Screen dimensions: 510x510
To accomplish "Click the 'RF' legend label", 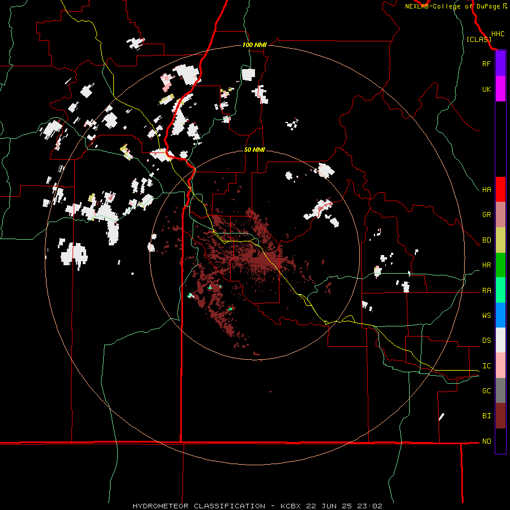I will point(486,63).
